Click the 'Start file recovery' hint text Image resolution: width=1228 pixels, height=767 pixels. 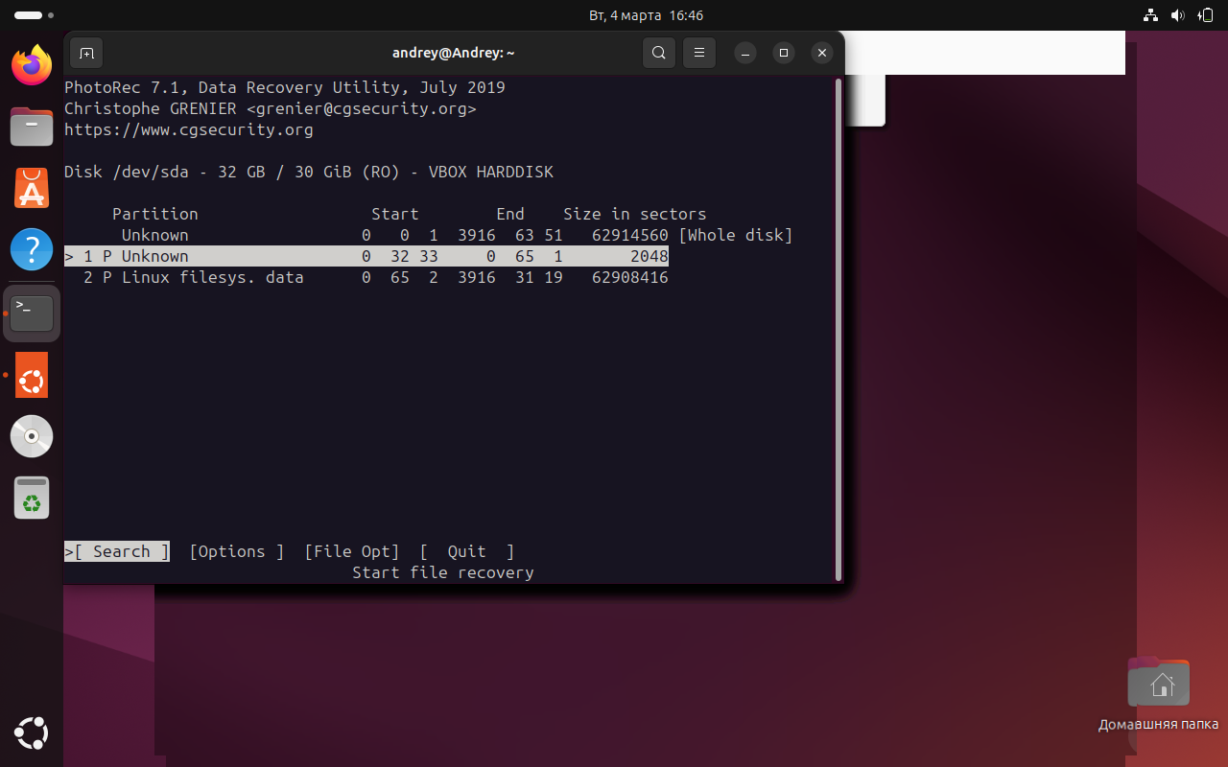[443, 572]
